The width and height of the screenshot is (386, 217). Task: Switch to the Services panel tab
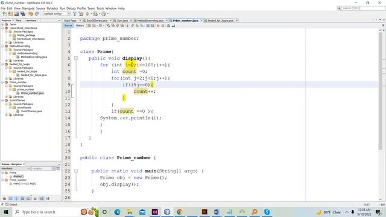tap(31, 20)
